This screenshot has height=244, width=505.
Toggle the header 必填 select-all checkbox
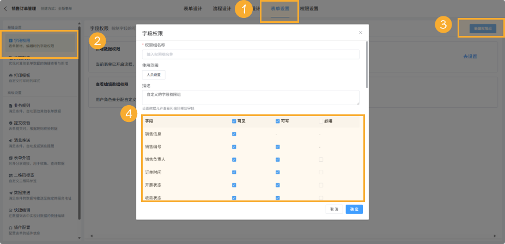321,121
